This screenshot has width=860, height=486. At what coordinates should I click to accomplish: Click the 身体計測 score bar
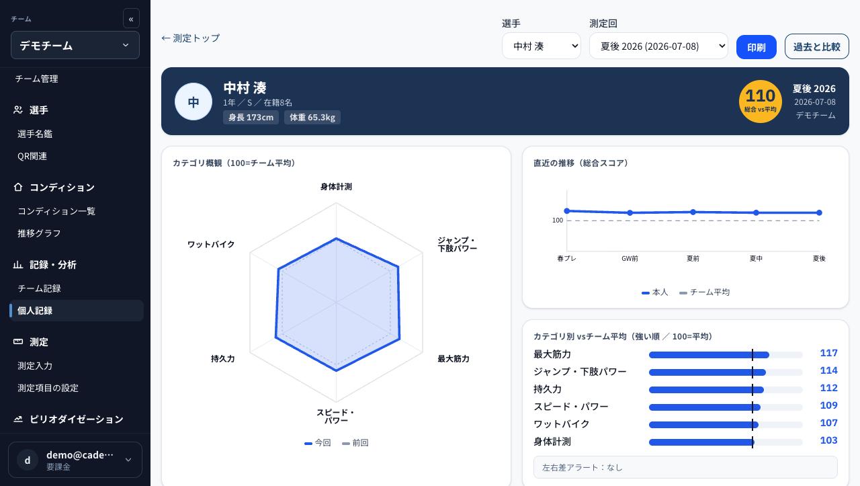tap(726, 442)
